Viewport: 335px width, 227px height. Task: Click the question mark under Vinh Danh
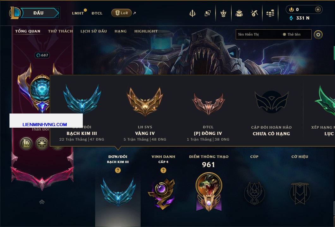pos(163,170)
